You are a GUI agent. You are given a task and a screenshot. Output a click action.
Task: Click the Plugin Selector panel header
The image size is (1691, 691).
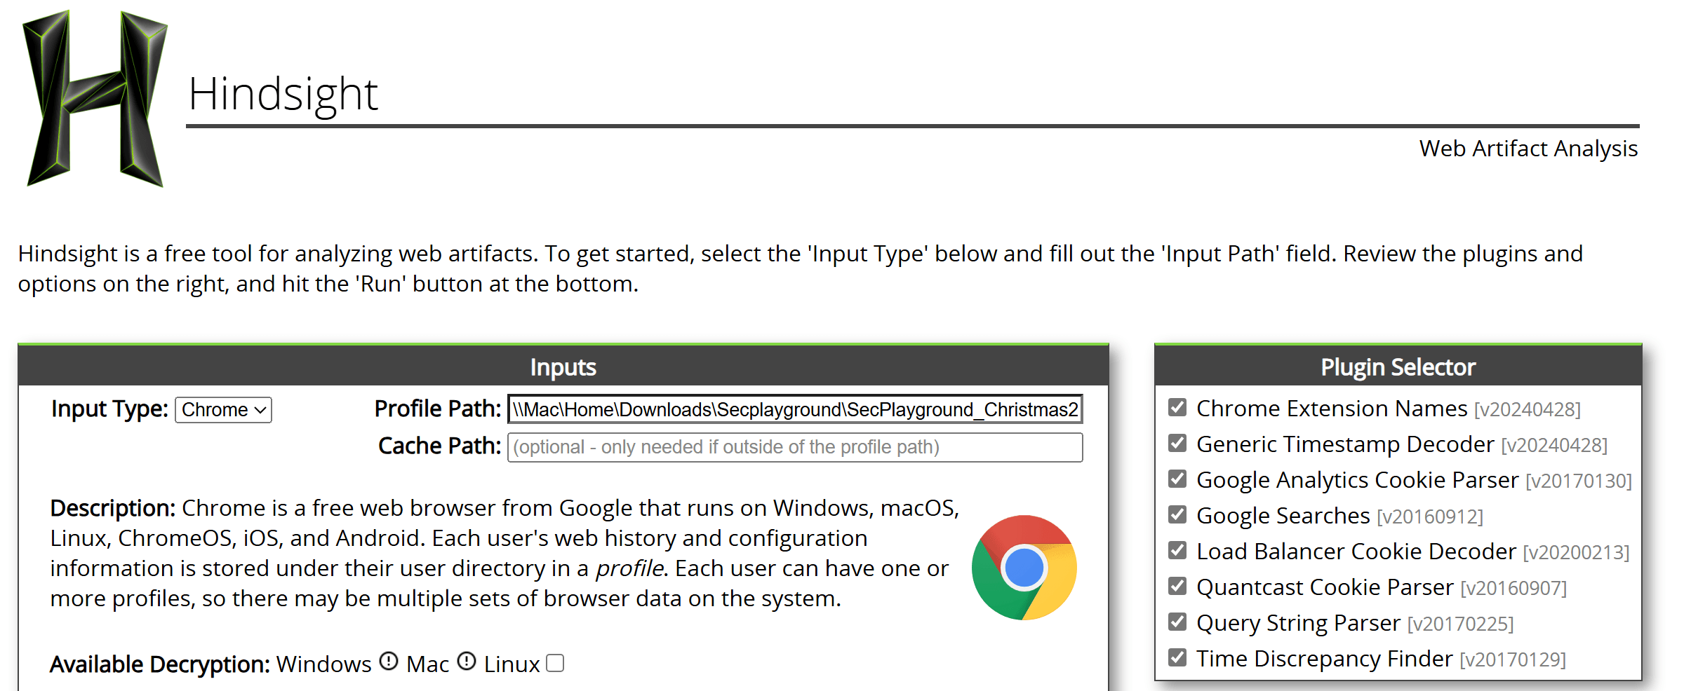1398,367
